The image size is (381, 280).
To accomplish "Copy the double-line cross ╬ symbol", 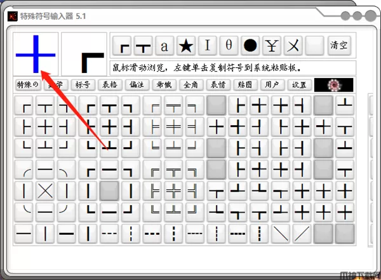I will point(173,191).
